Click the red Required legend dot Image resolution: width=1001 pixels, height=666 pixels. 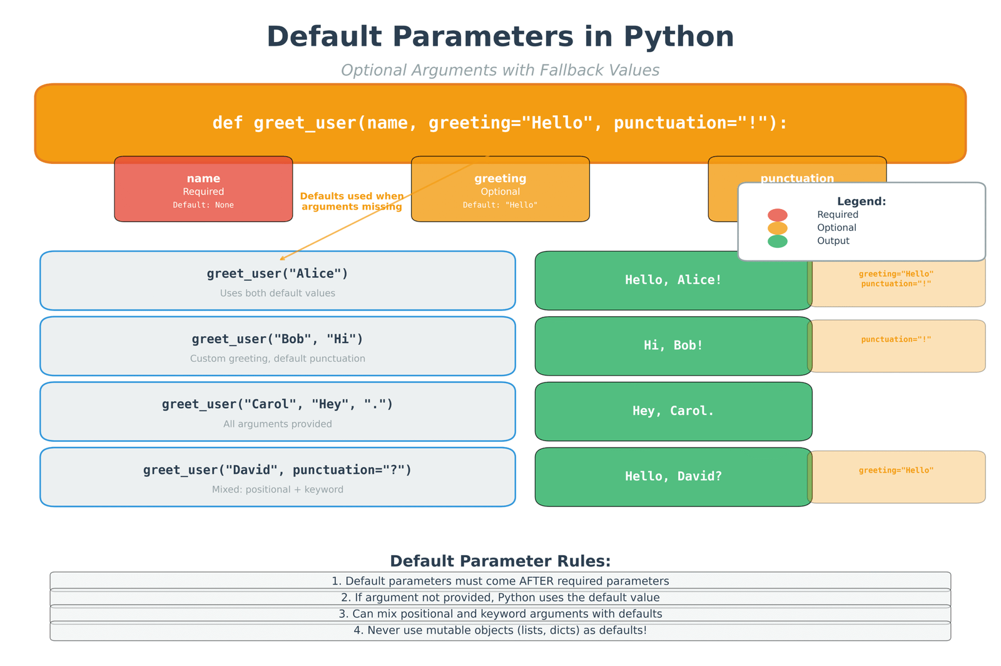tap(777, 215)
